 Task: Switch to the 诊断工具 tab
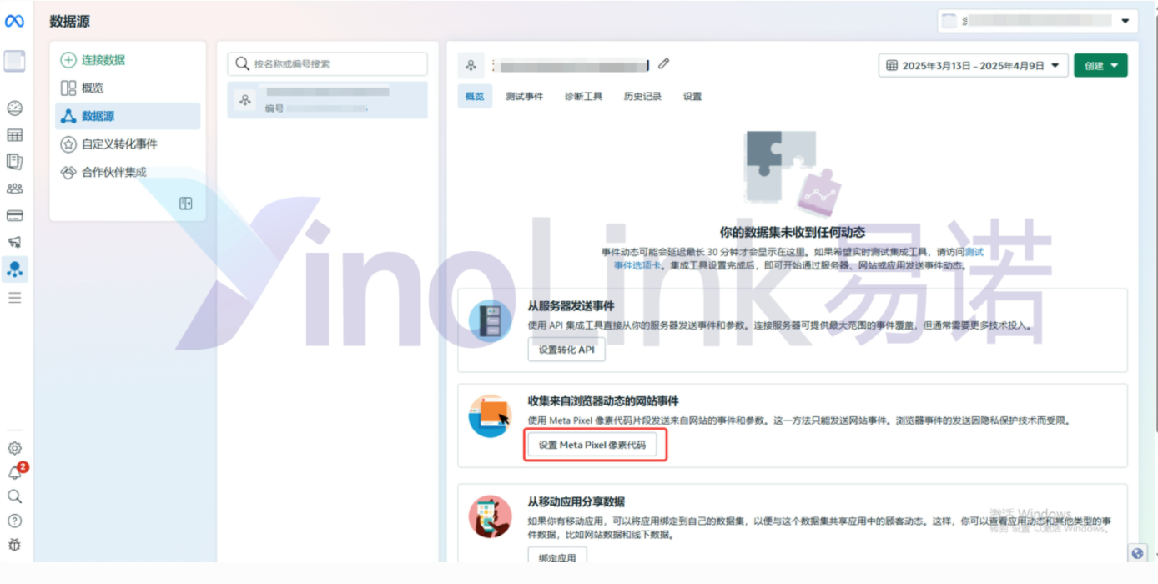[583, 96]
